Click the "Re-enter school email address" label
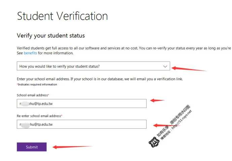 (39, 116)
